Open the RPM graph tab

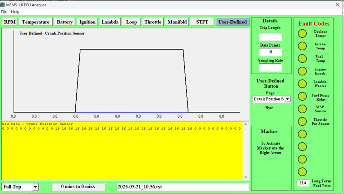(10, 22)
